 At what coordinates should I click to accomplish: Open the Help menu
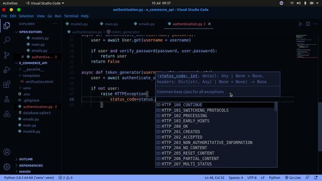point(85,16)
